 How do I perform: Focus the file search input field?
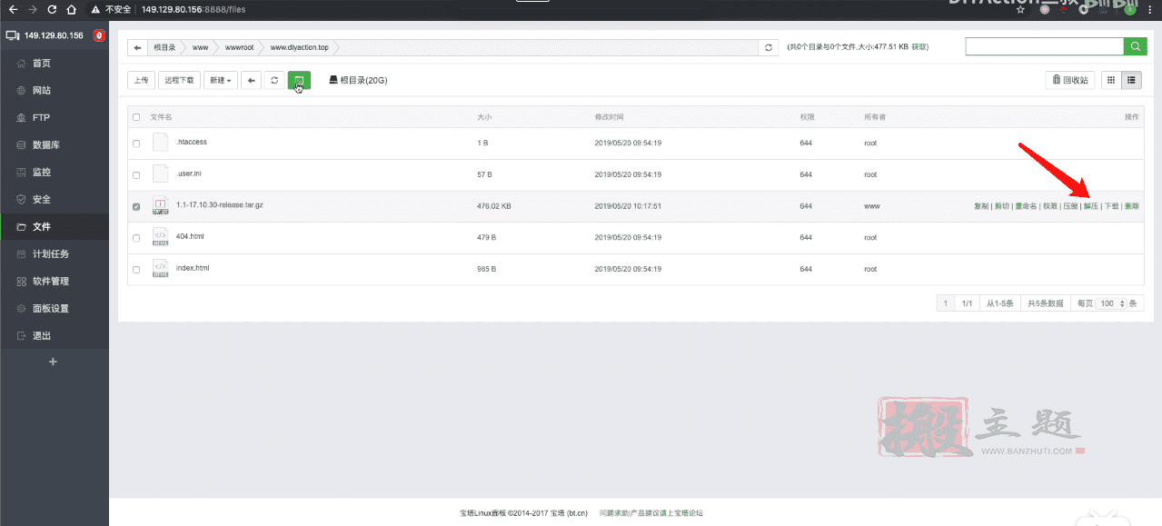(1045, 46)
